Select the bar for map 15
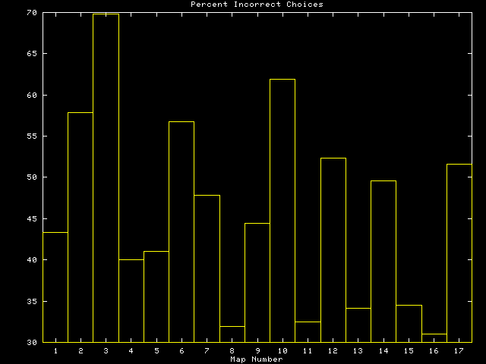The height and width of the screenshot is (364, 486). pyautogui.click(x=409, y=324)
